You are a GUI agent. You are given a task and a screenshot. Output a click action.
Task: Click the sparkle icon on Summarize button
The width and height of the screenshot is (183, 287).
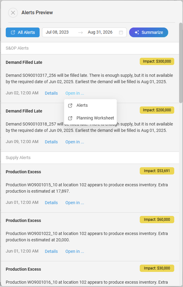[x=137, y=32]
